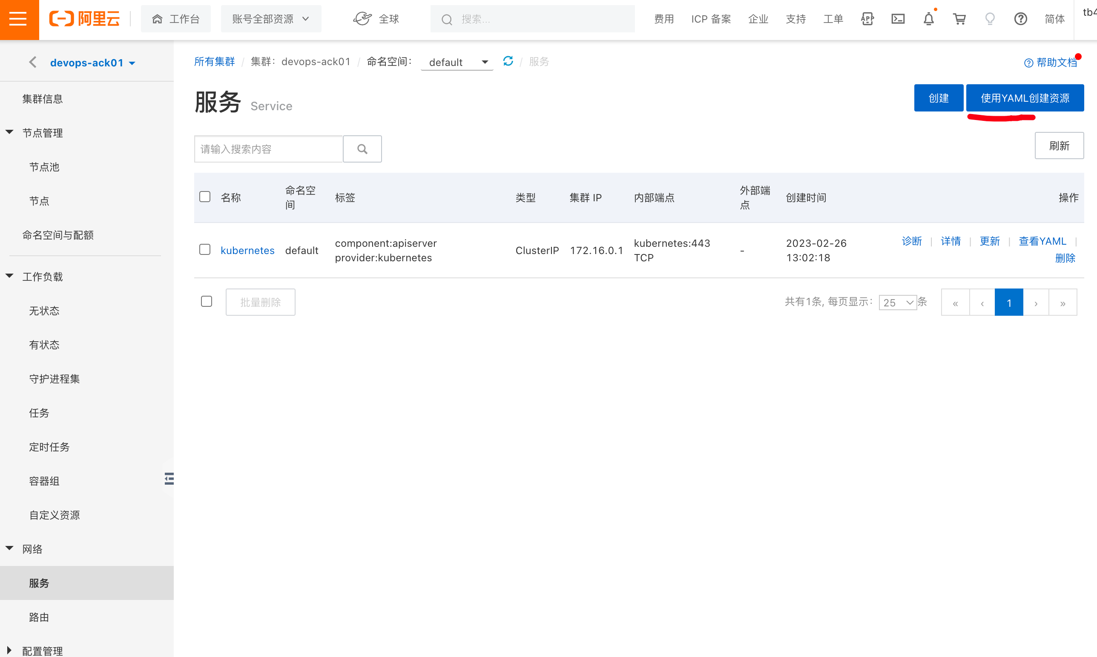Open 路由 in the sidebar menu
This screenshot has height=657, width=1097.
39,617
